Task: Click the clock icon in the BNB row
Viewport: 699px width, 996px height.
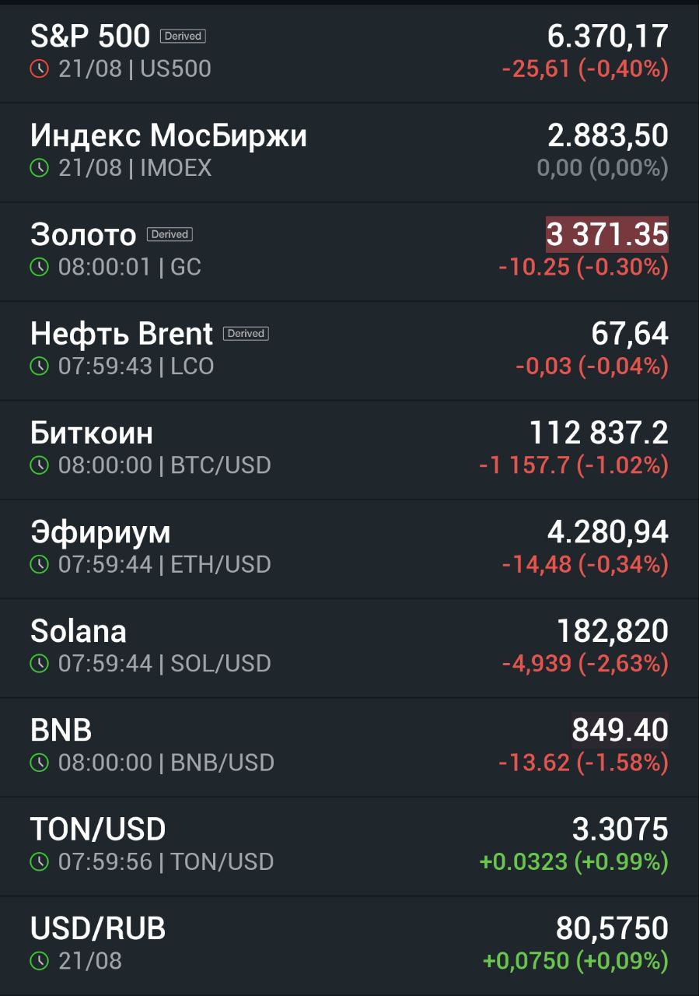Action: [x=39, y=763]
